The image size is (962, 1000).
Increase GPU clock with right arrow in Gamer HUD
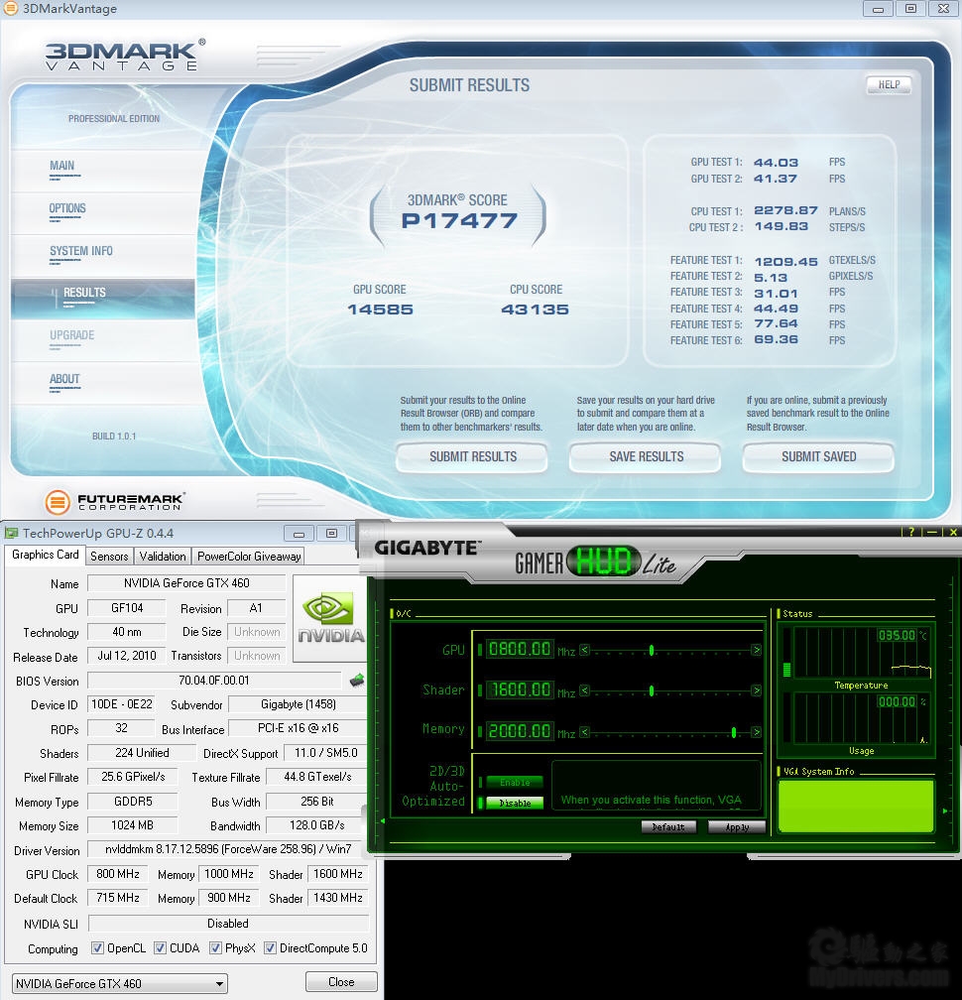(756, 650)
